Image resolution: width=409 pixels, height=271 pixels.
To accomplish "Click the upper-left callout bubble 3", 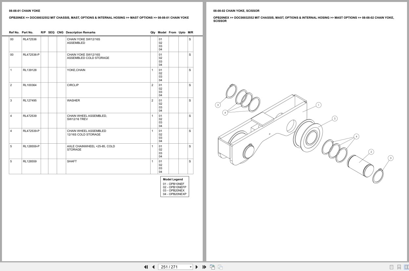I will [218, 105].
